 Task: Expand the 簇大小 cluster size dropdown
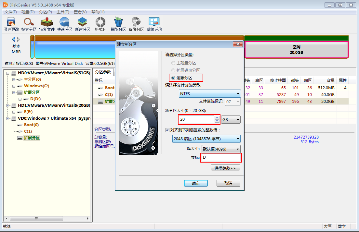coord(221,149)
